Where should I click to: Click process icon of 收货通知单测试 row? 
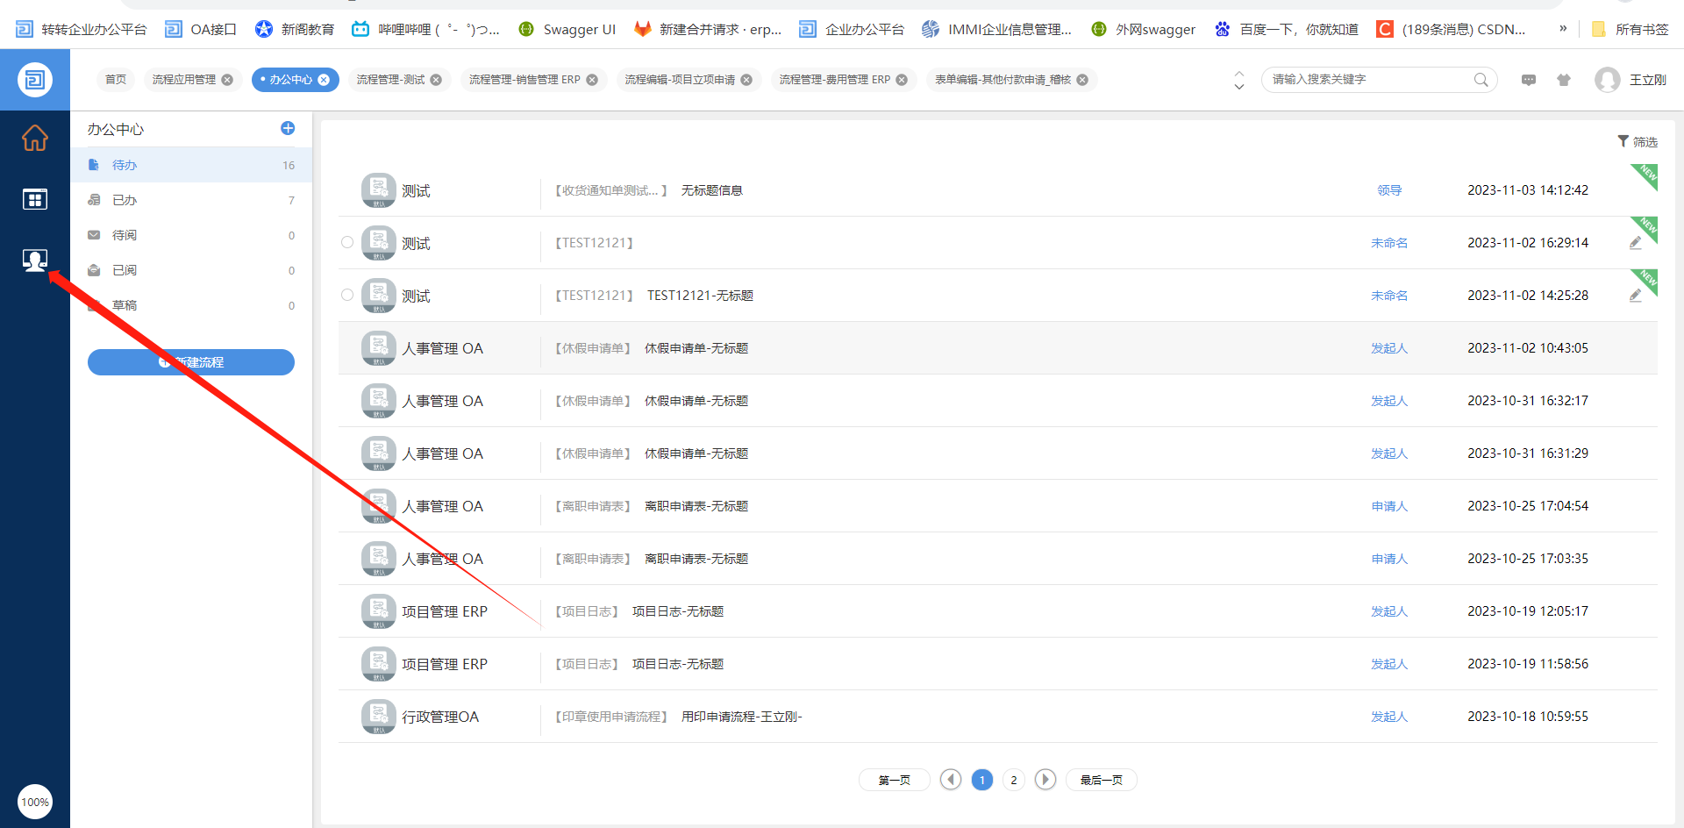(379, 190)
